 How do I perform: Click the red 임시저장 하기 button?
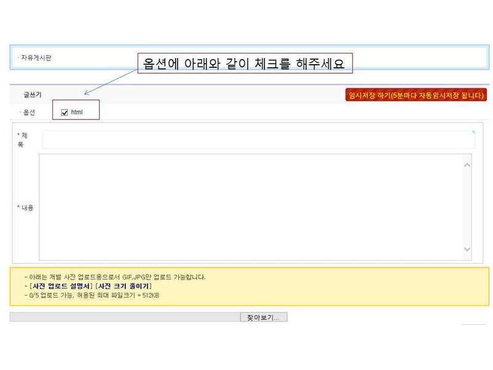[416, 96]
